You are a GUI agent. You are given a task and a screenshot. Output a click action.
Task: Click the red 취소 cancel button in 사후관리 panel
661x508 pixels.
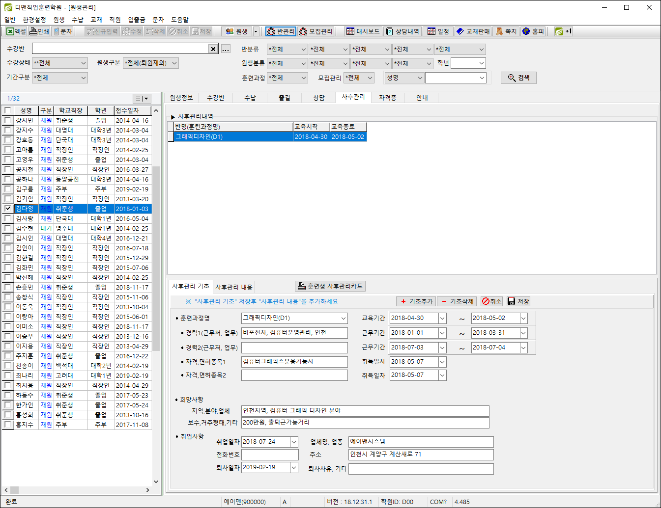click(491, 301)
